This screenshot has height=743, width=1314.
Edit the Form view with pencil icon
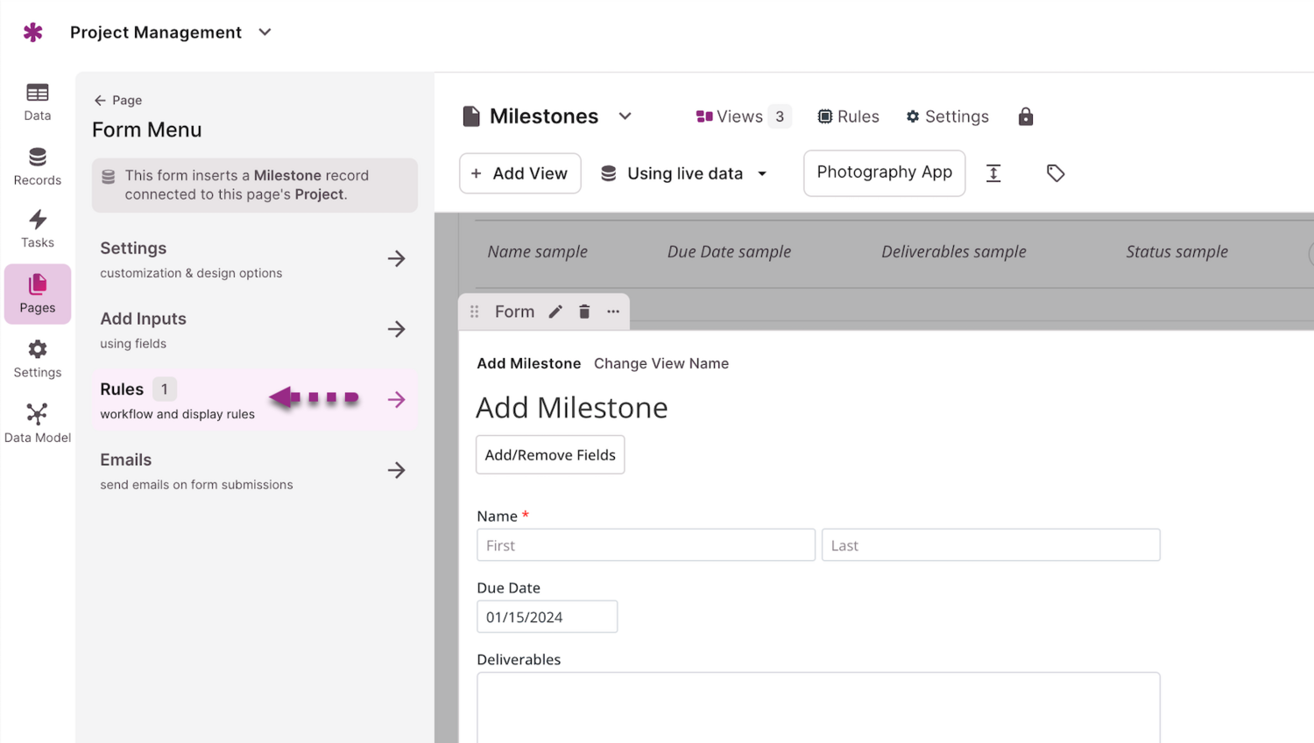(x=555, y=312)
